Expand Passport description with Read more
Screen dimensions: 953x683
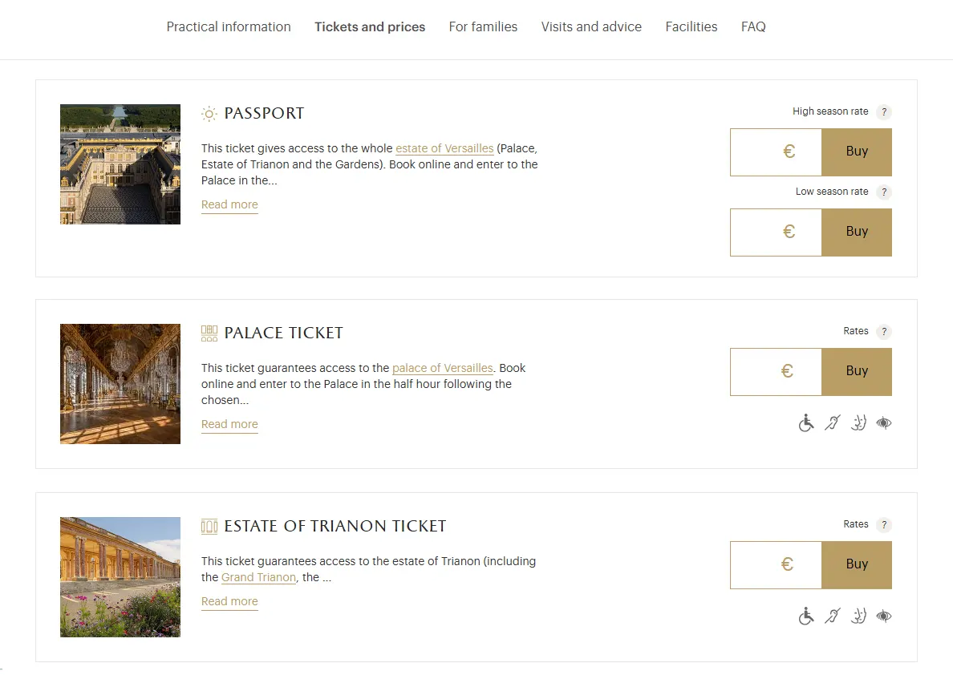[x=229, y=205]
